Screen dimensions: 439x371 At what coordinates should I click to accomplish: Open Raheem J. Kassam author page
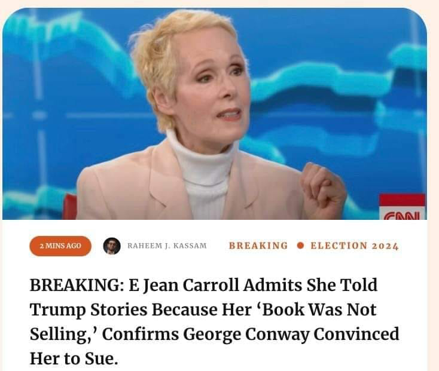coord(167,246)
